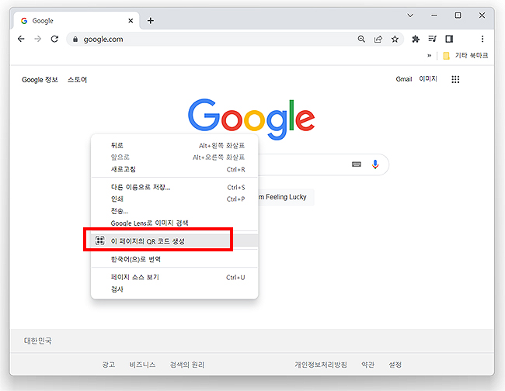The image size is (505, 391).
Task: Select 검사 in context menu
Action: [x=174, y=289]
